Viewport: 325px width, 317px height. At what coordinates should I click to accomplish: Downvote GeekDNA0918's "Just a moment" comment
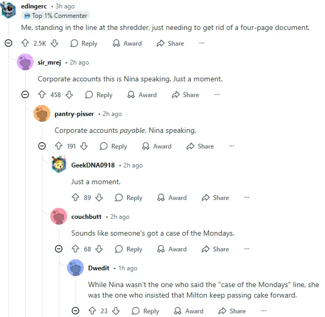99,197
